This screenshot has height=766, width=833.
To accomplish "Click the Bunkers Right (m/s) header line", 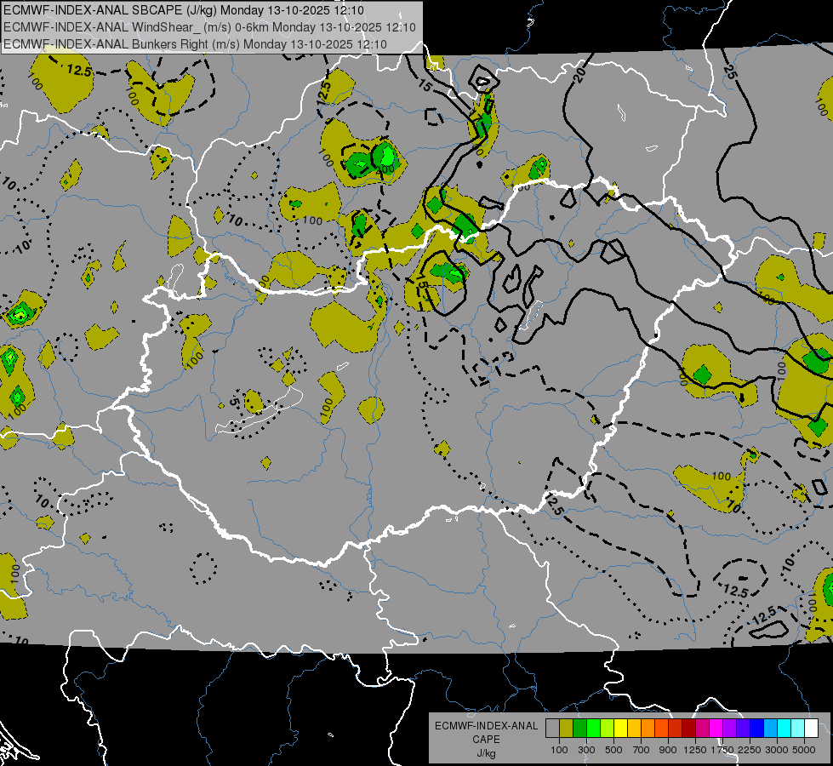I will tap(195, 44).
